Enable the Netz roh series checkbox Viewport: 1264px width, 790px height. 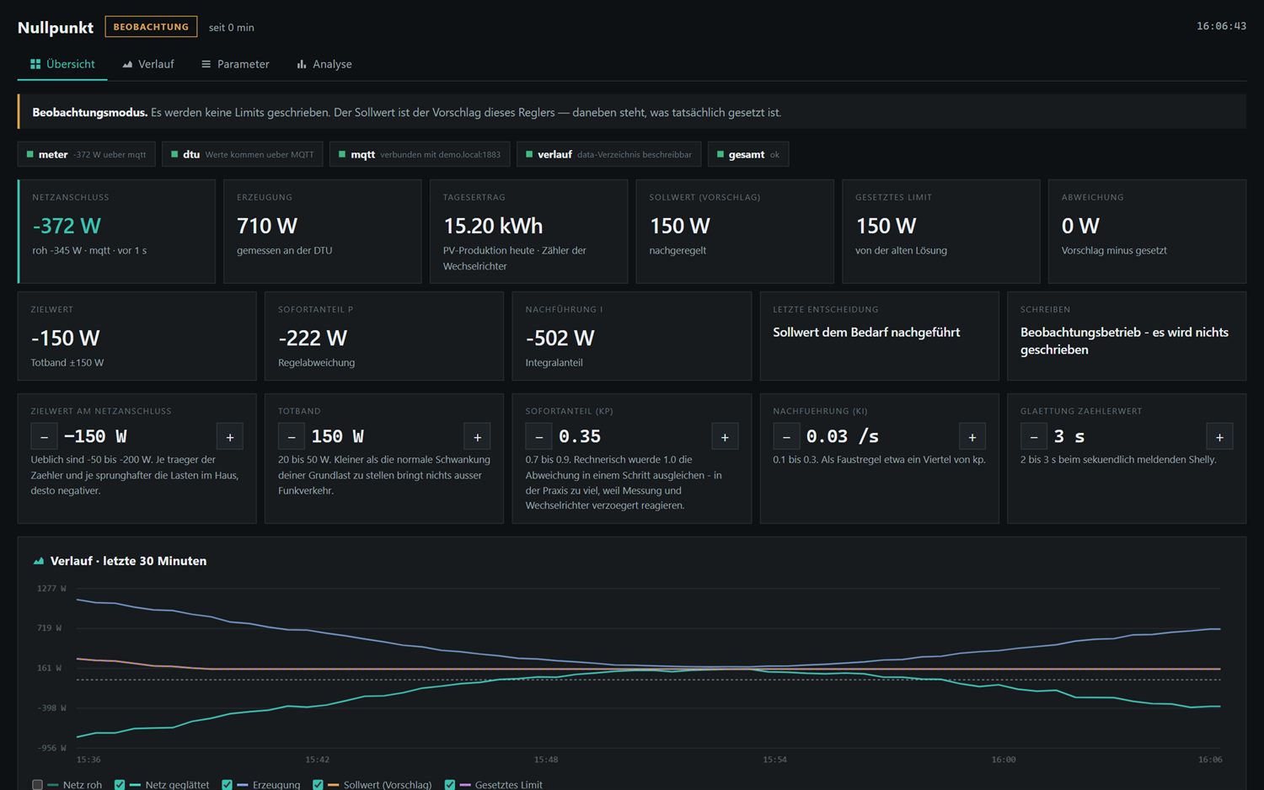(37, 784)
